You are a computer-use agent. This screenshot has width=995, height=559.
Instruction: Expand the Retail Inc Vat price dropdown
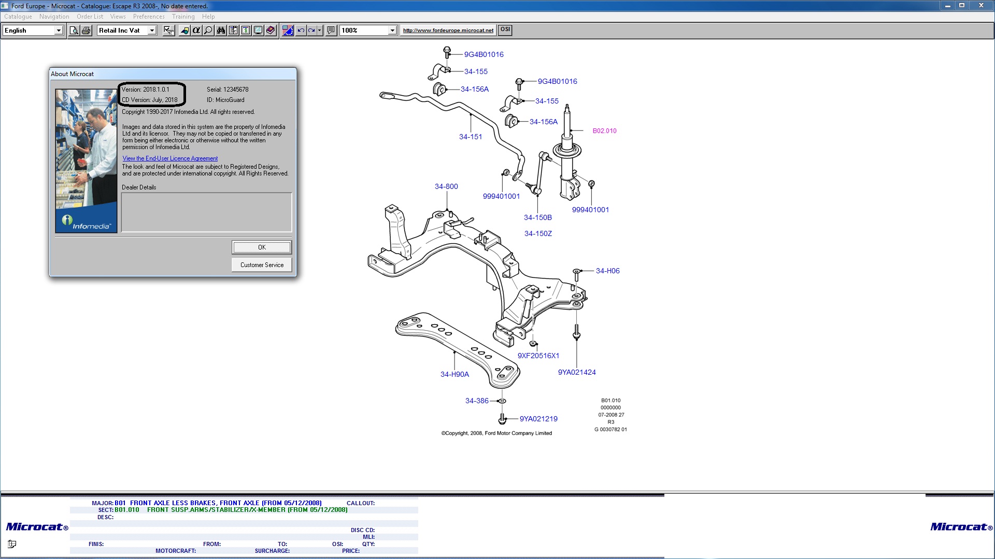click(152, 31)
